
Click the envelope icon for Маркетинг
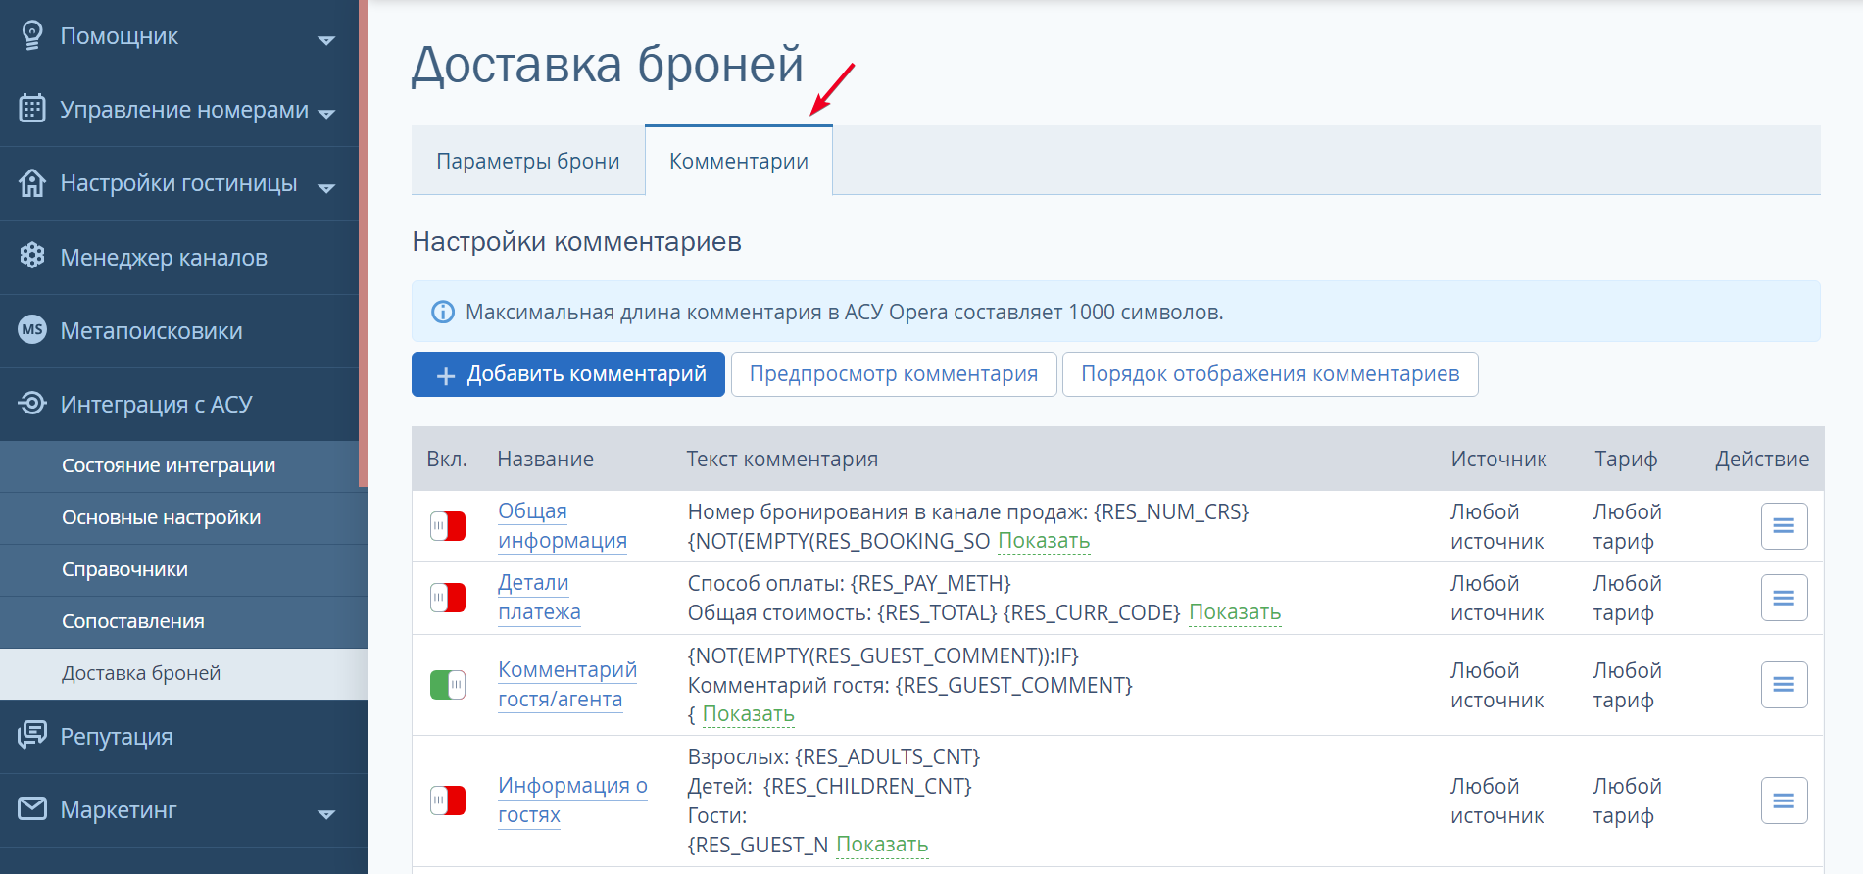coord(32,808)
